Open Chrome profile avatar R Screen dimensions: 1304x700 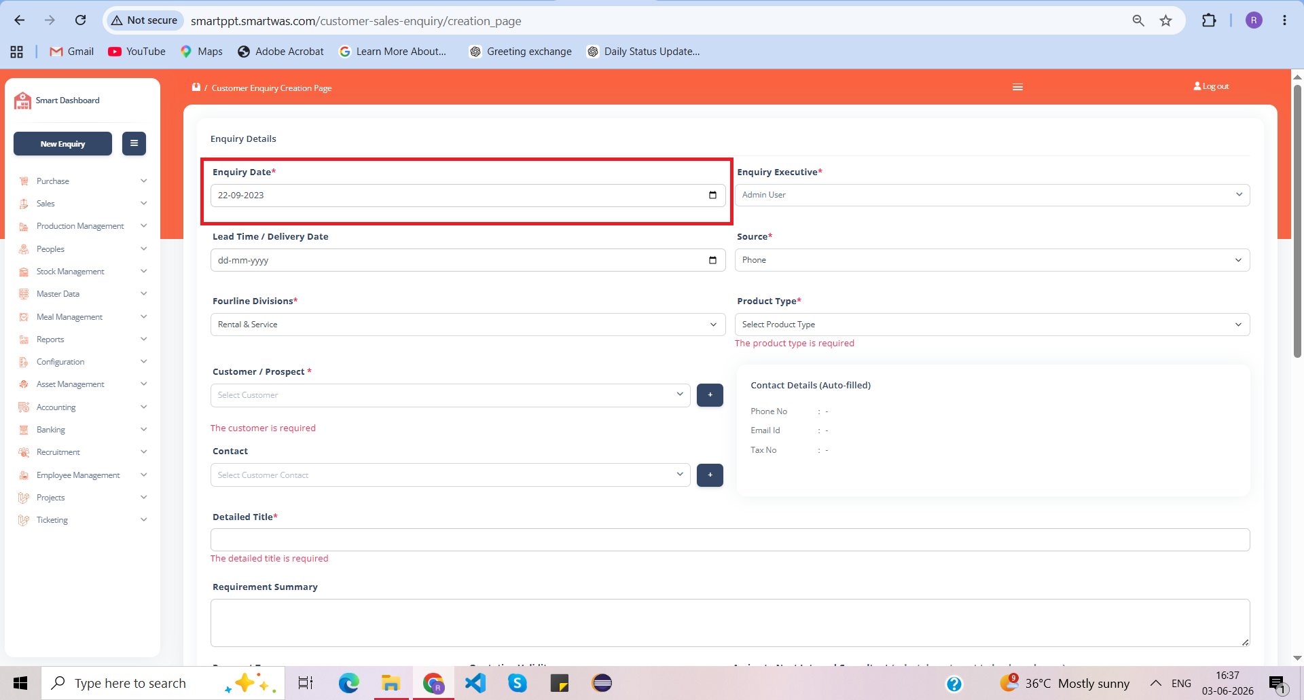(x=1254, y=20)
